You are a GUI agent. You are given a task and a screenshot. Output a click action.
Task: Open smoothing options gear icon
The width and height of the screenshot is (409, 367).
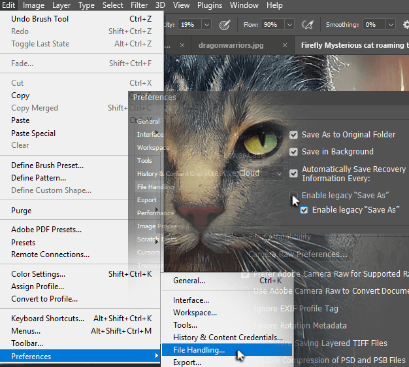pos(406,25)
